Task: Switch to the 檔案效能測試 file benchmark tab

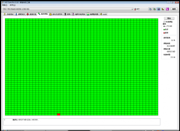Action: pos(79,14)
